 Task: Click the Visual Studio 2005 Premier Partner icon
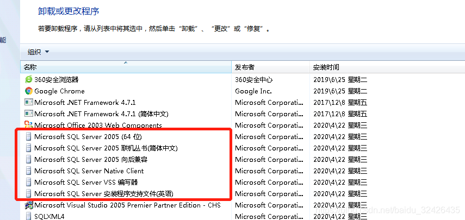(x=29, y=205)
